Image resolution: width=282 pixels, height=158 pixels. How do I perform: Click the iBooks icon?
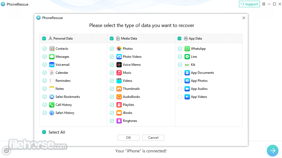pos(119,113)
